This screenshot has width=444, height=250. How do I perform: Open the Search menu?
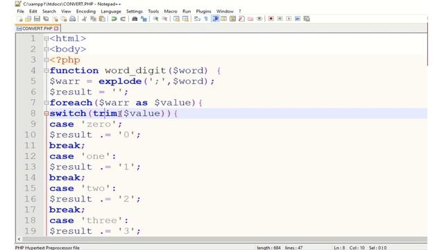click(x=49, y=11)
